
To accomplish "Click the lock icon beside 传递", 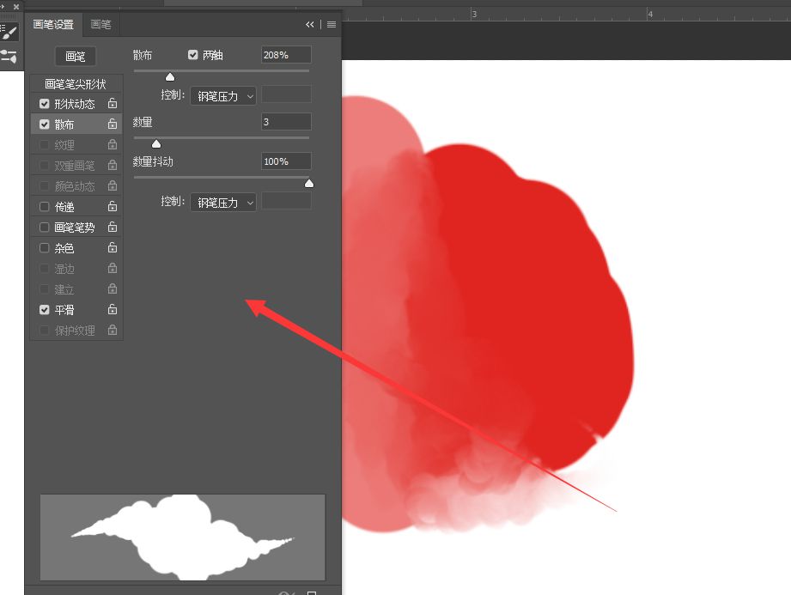I will tap(113, 207).
